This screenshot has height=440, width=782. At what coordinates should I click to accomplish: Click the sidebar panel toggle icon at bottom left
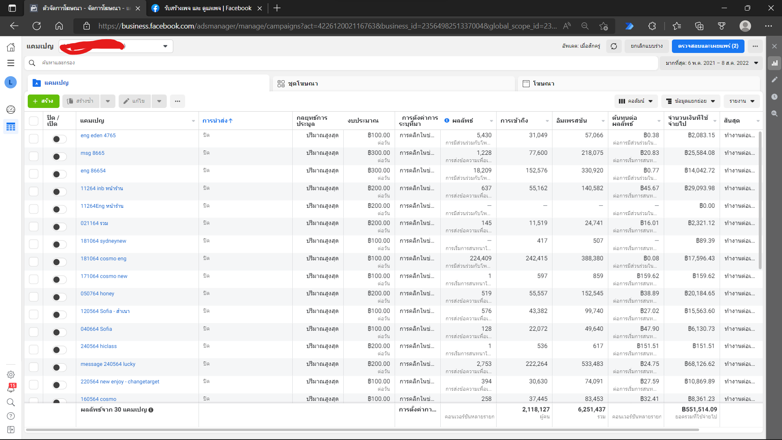[x=11, y=430]
